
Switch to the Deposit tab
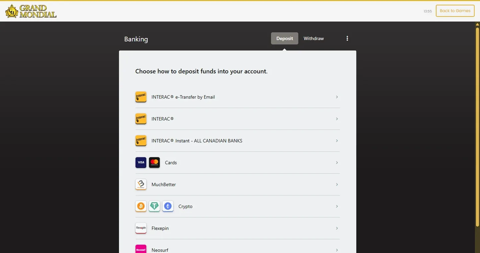pyautogui.click(x=285, y=38)
